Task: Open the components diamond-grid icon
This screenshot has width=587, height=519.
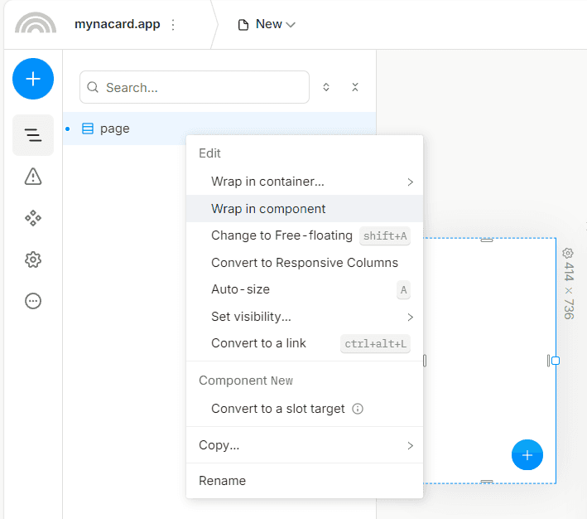Action: [33, 218]
